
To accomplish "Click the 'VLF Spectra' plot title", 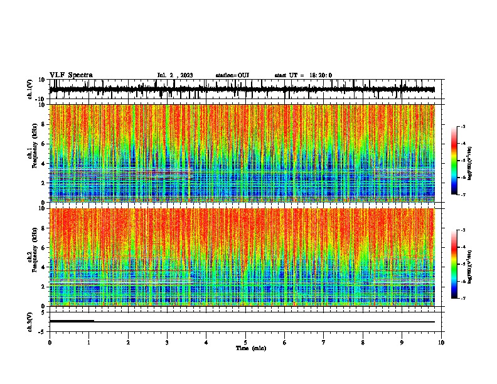I will pos(71,75).
